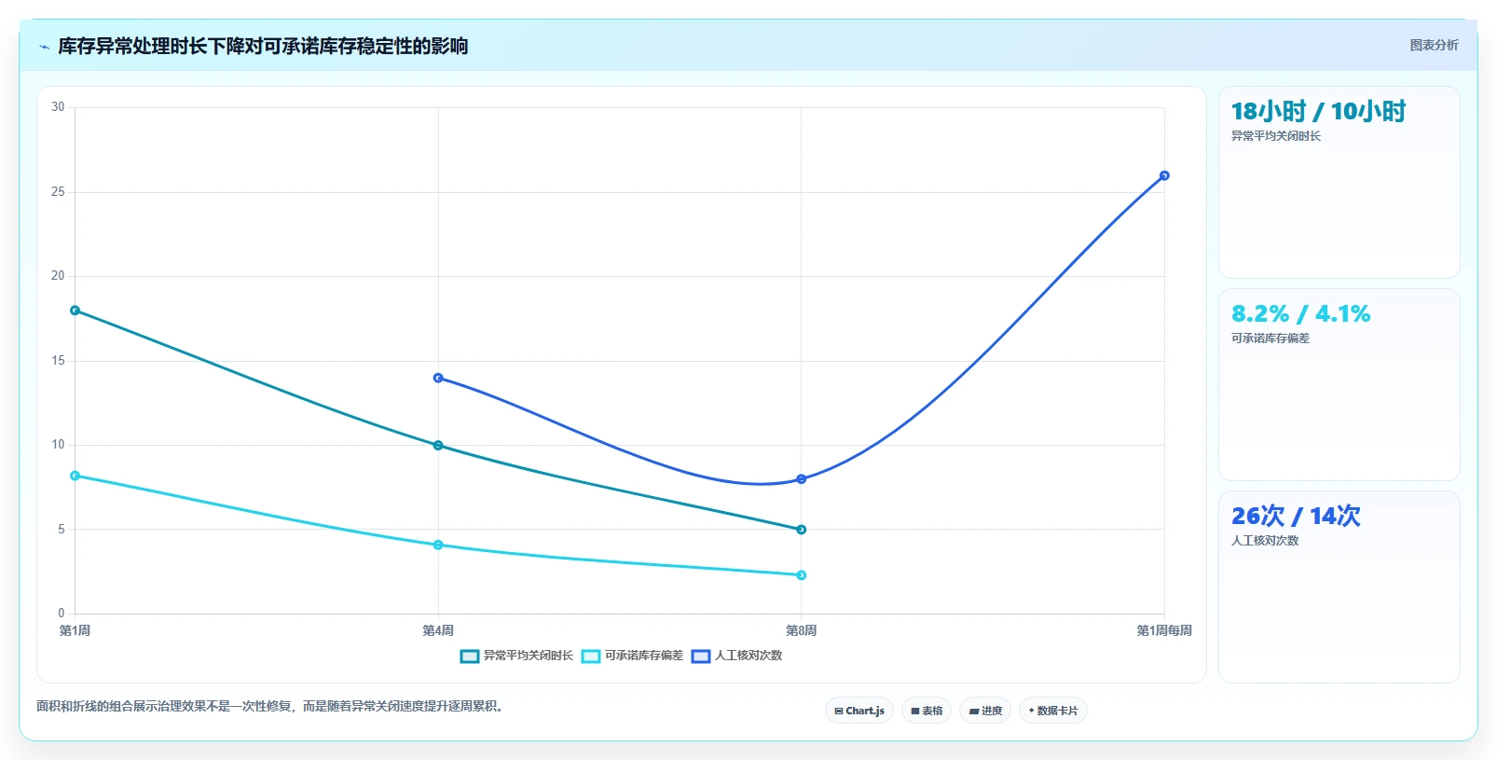
Task: Click the 26次 / 14次 card value
Action: point(1296,516)
